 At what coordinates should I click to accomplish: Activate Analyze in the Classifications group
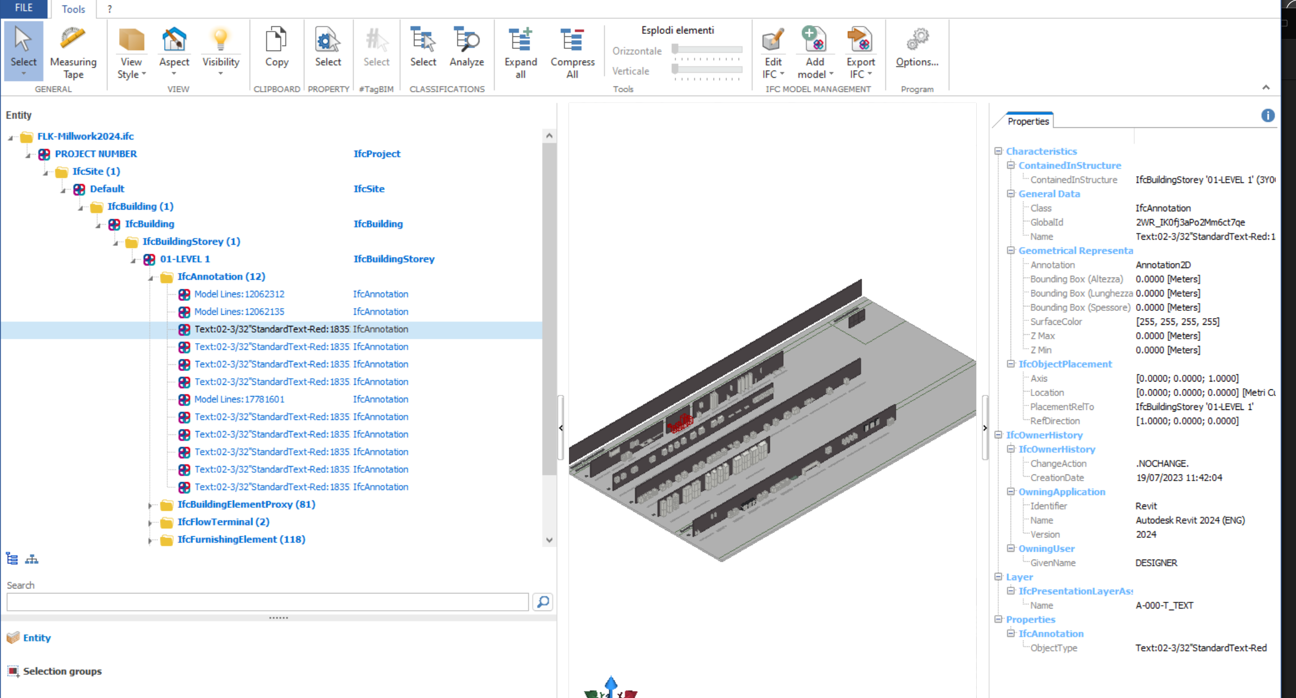(466, 50)
